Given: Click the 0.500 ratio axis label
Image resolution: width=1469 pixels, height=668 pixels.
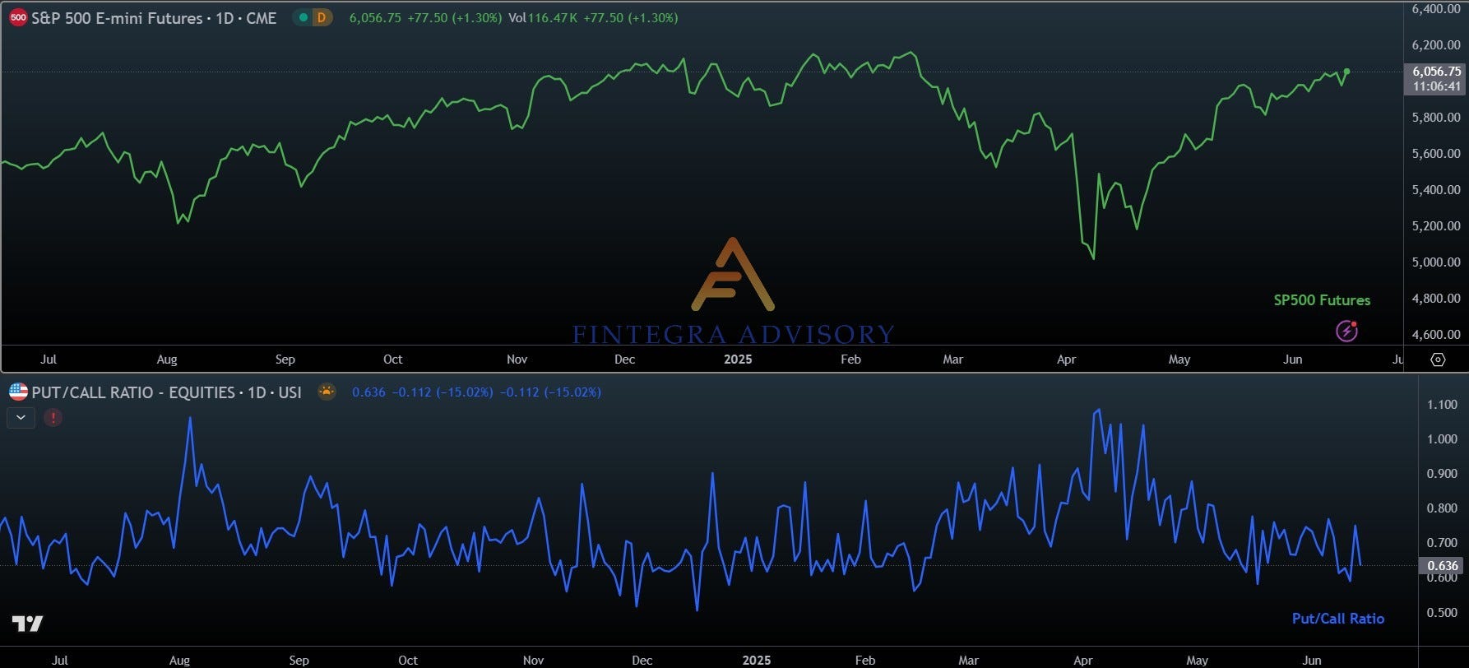Looking at the screenshot, I should pos(1443,613).
